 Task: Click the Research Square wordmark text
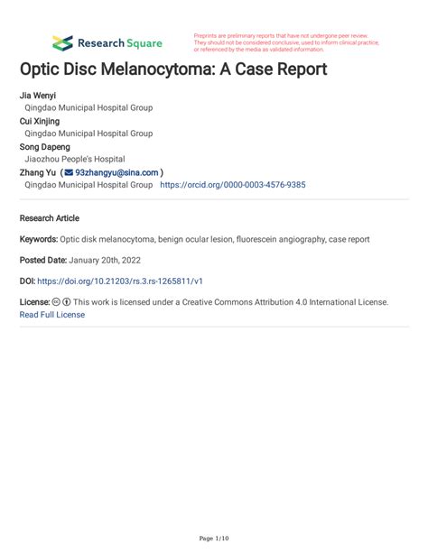[120, 43]
